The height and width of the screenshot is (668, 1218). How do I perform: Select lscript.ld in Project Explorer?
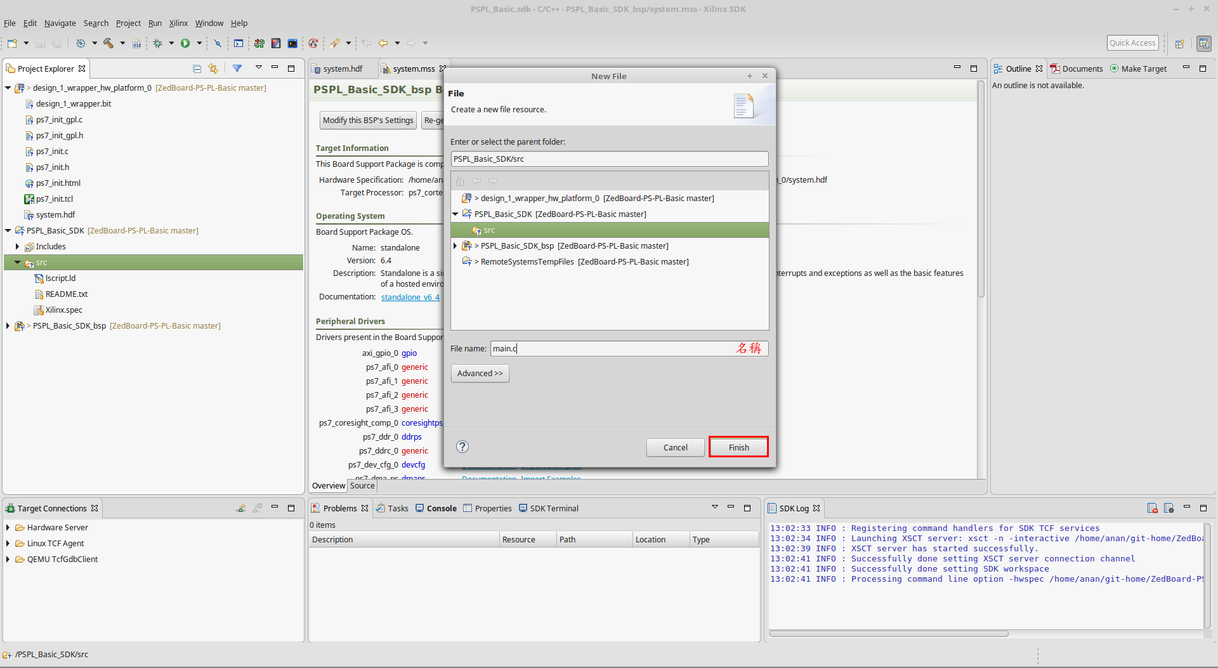pos(60,278)
